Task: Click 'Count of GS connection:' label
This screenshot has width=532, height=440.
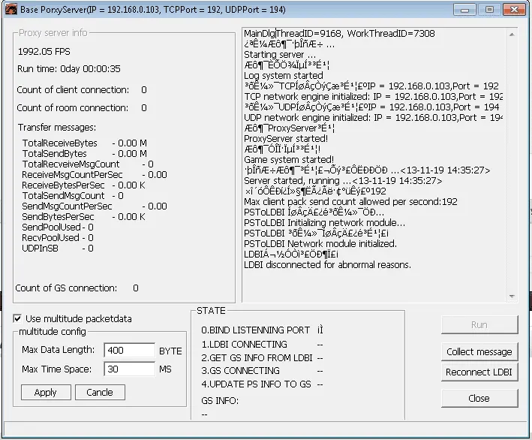Action: (66, 288)
